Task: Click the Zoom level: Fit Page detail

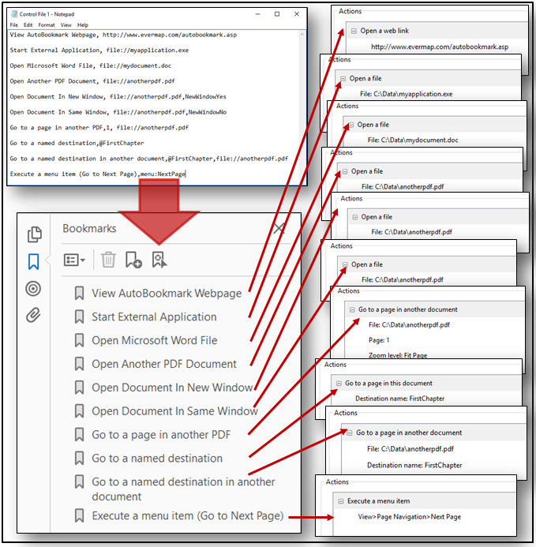Action: point(398,355)
